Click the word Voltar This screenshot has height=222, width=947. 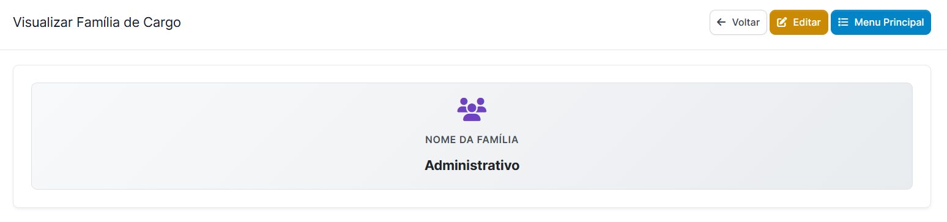tap(746, 23)
